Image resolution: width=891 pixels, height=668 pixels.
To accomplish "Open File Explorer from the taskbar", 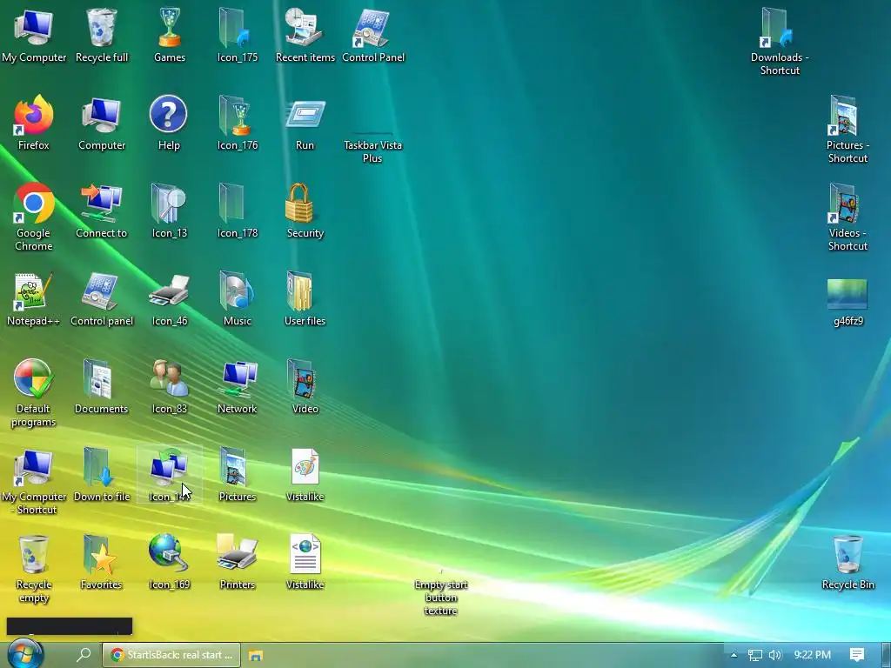I will click(x=256, y=655).
